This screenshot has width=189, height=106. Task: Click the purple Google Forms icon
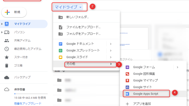click(127, 67)
